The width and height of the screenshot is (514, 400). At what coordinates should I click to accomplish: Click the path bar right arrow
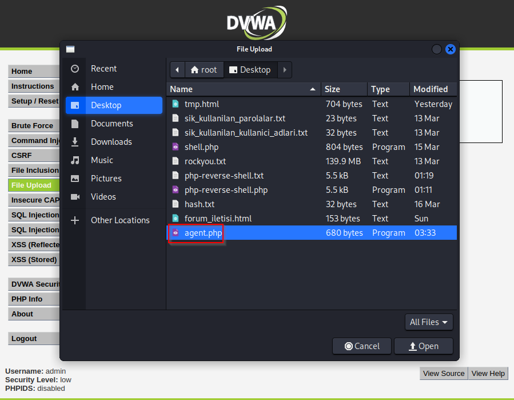point(285,70)
